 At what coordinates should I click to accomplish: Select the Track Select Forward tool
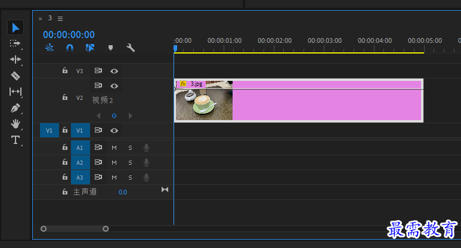click(15, 43)
